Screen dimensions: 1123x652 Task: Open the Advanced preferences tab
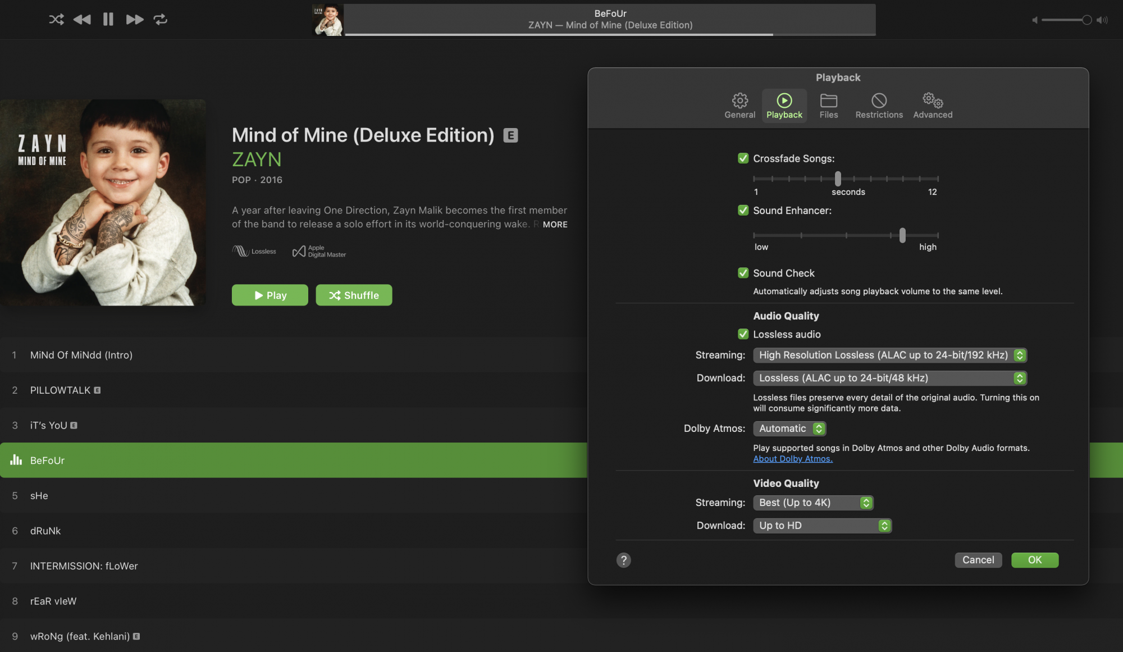click(933, 106)
